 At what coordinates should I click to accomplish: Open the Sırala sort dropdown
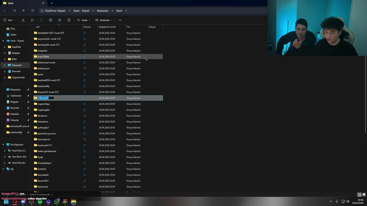[83, 20]
